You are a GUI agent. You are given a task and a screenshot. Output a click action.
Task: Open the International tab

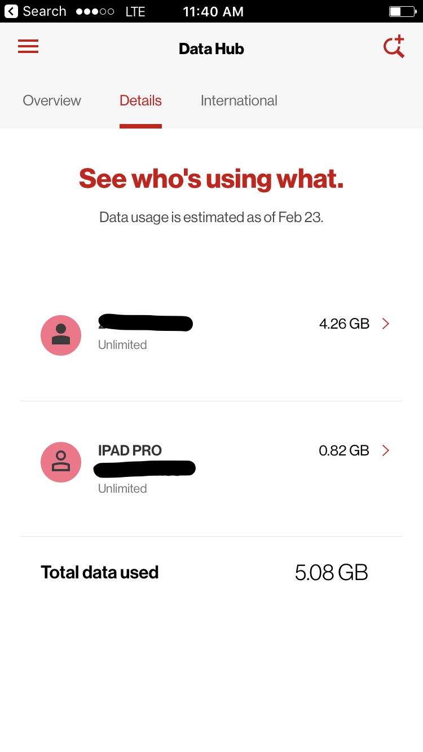[x=239, y=100]
